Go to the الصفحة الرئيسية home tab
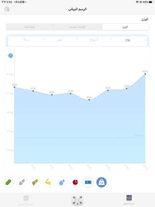The height and width of the screenshot is (207, 155). point(26,200)
